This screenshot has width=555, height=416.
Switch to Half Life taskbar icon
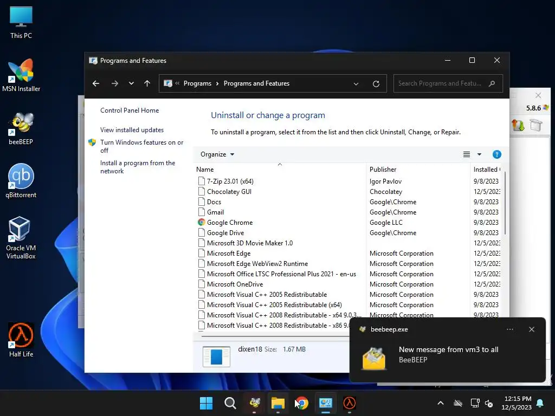click(350, 403)
